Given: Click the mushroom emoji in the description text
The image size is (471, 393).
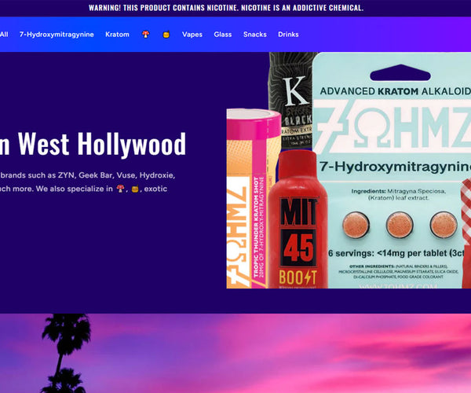Looking at the screenshot, I should pyautogui.click(x=120, y=189).
